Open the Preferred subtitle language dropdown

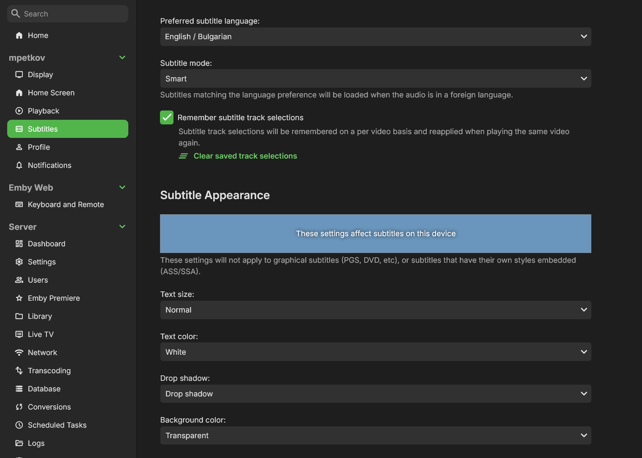click(x=375, y=37)
